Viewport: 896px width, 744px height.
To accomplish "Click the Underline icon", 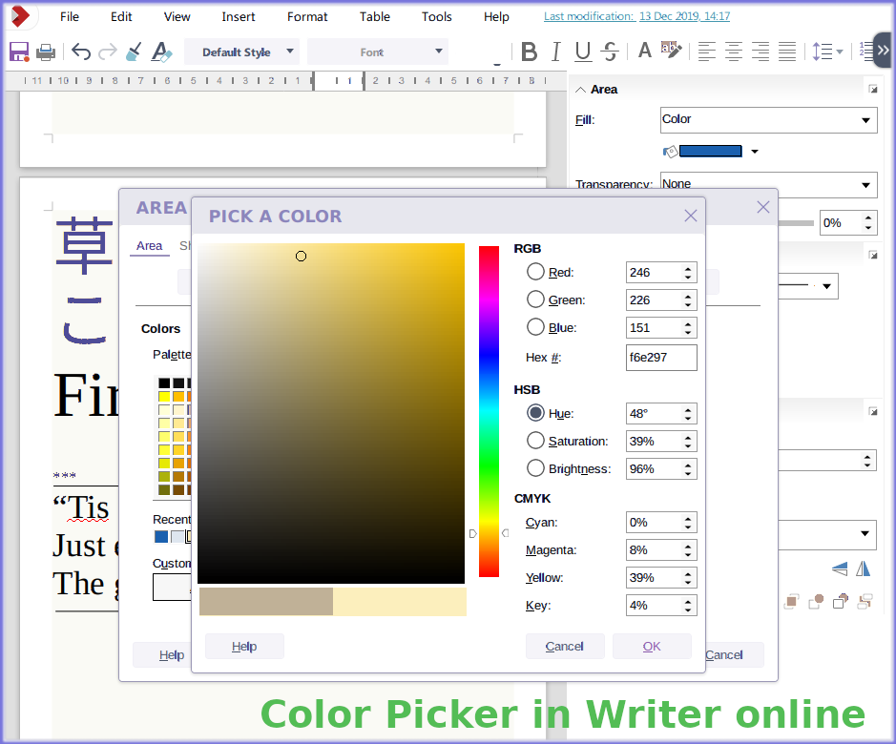I will 582,52.
